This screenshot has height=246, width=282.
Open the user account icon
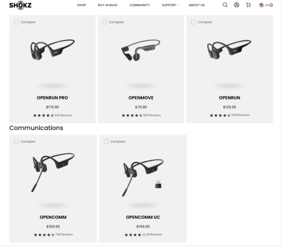pos(236,5)
